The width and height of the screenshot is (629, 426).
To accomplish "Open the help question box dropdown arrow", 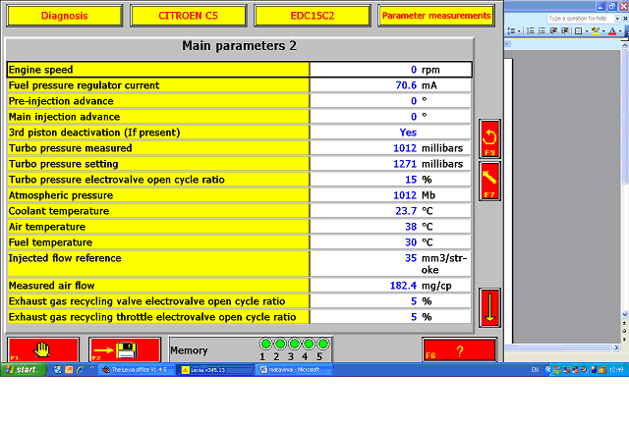I will click(617, 19).
